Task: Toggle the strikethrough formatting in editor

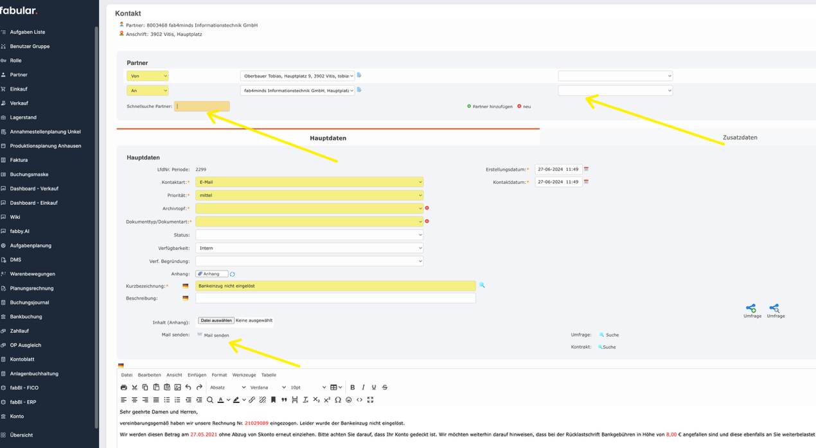Action: tap(385, 387)
